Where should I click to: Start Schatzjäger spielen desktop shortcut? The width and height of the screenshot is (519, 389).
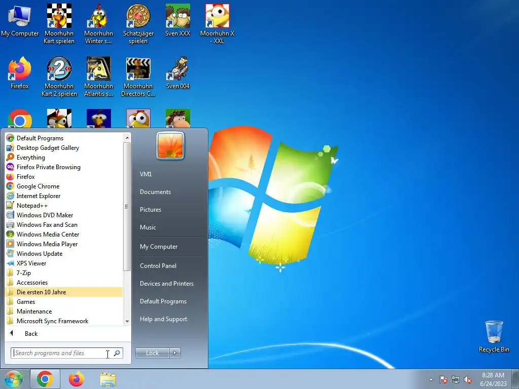pos(138,24)
